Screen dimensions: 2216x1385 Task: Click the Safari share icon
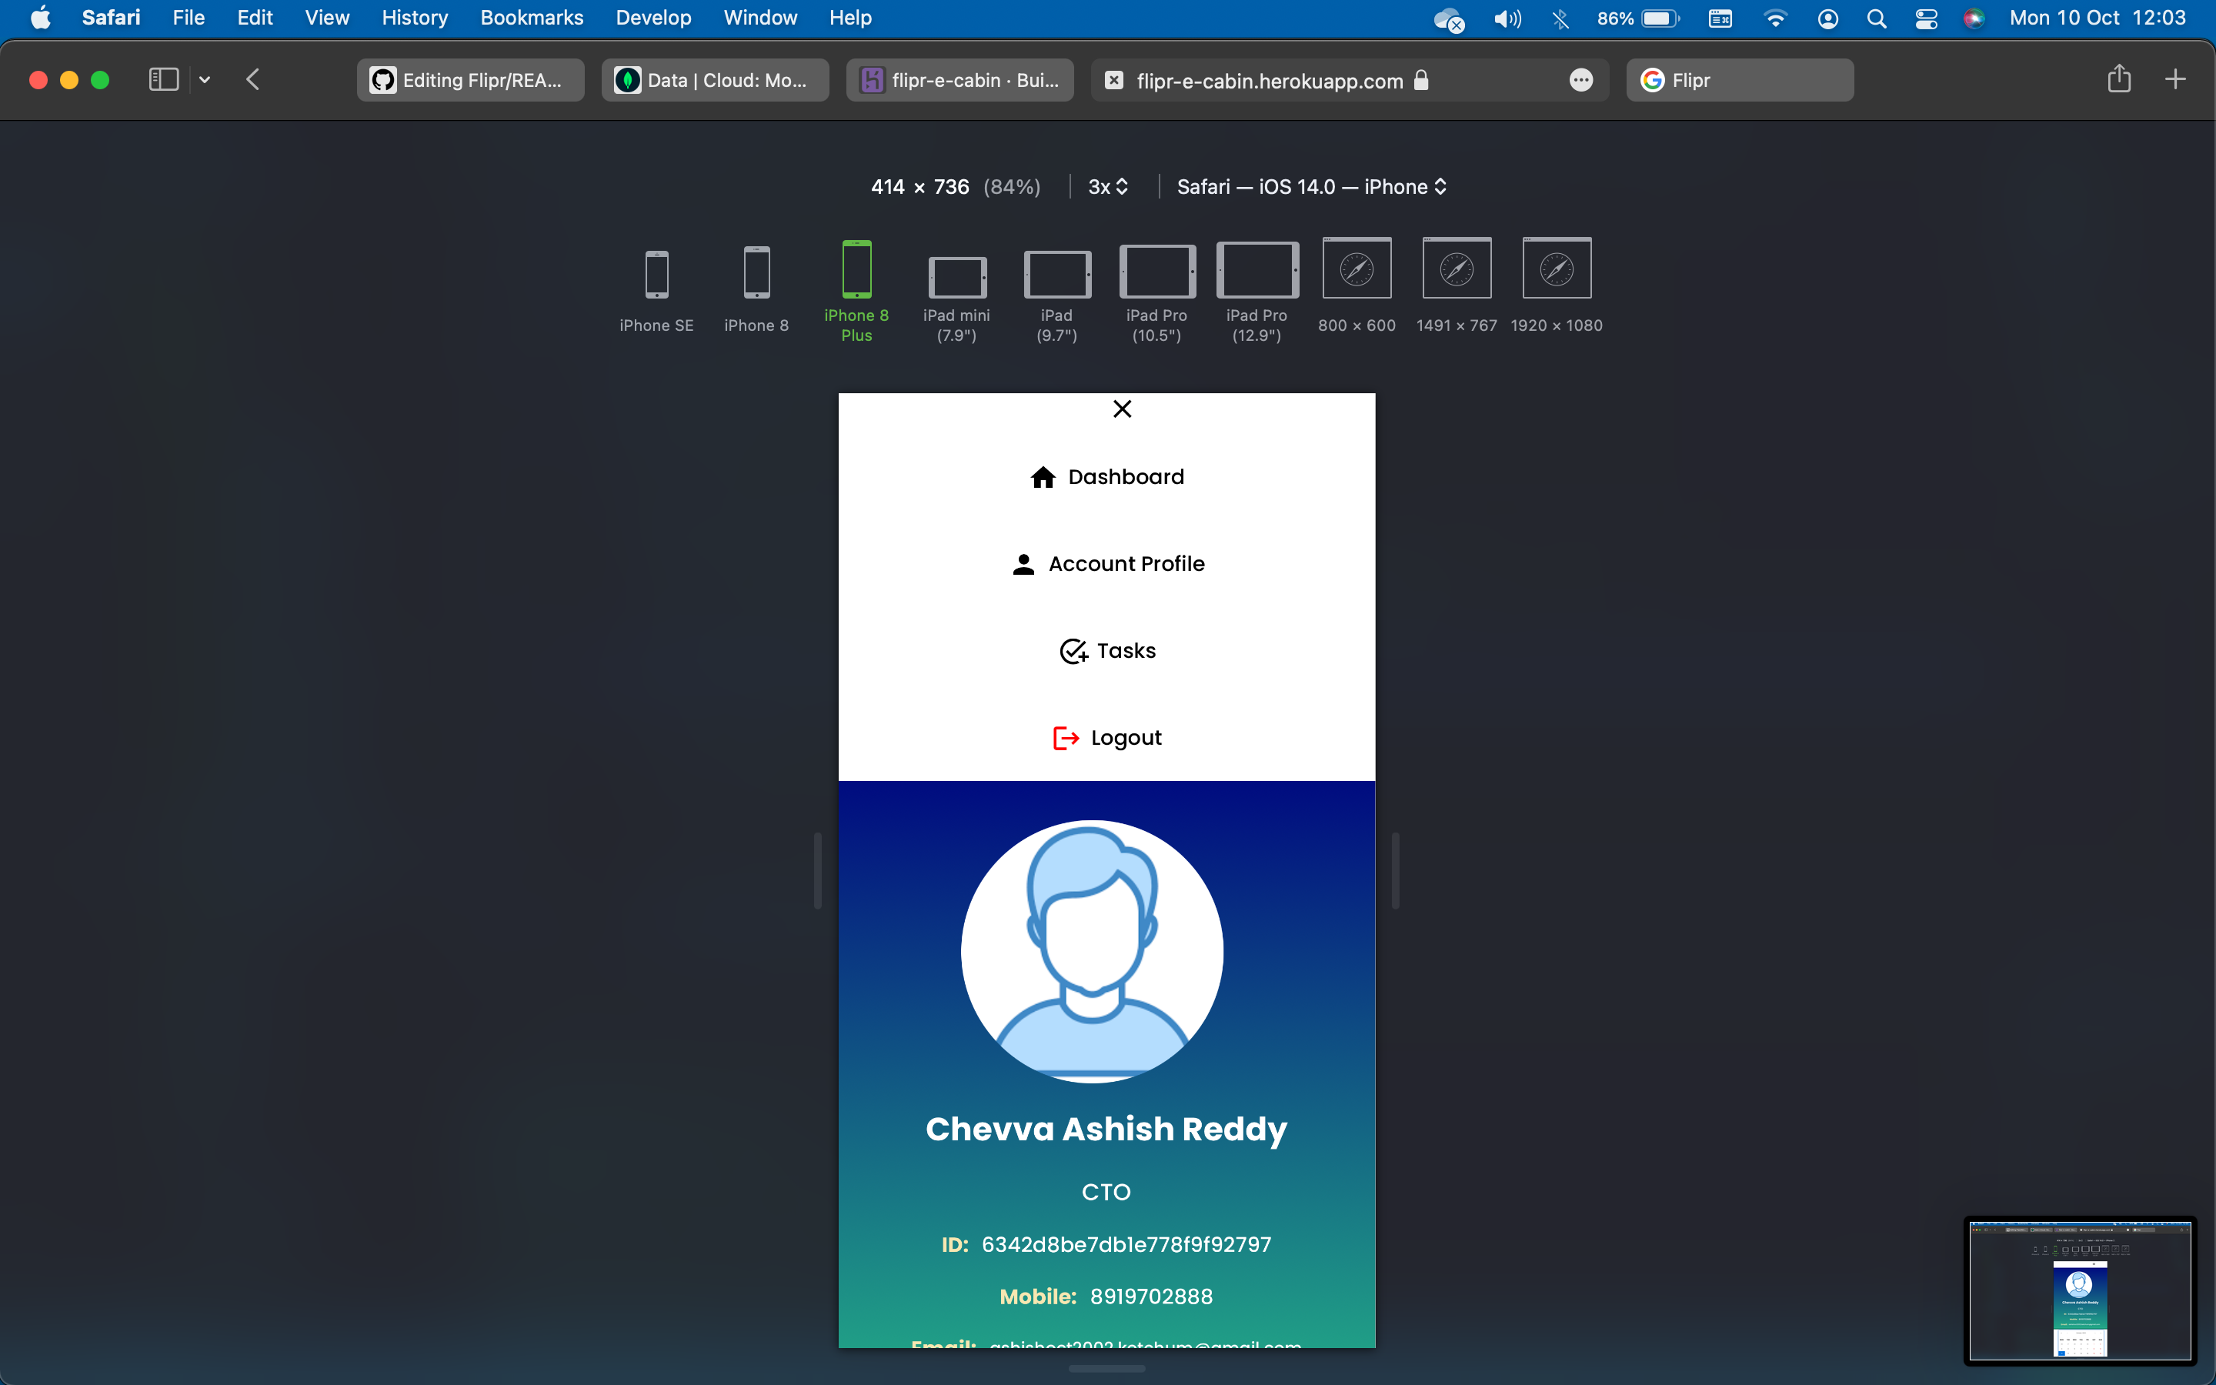point(2118,80)
